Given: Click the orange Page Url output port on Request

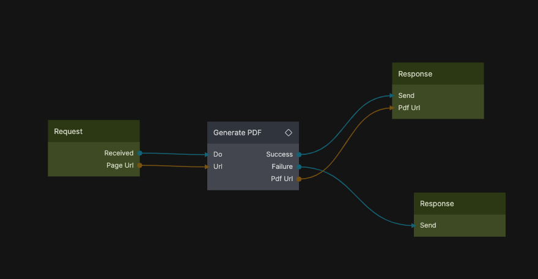Looking at the screenshot, I should pos(140,165).
